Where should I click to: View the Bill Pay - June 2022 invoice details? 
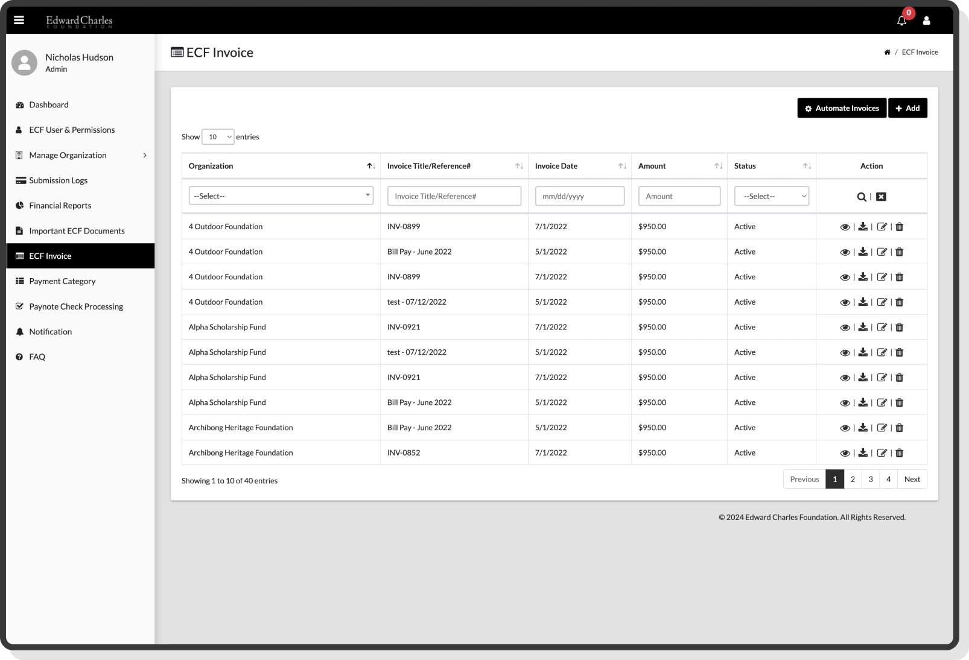845,252
